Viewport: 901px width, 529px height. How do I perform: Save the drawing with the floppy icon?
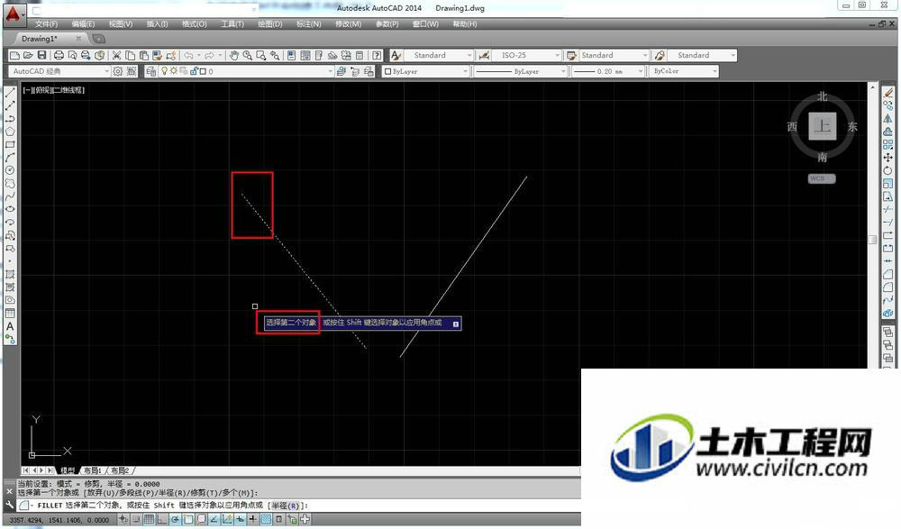(x=41, y=55)
